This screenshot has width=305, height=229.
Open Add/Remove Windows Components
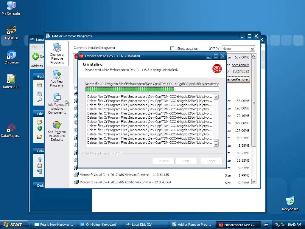pos(57,104)
